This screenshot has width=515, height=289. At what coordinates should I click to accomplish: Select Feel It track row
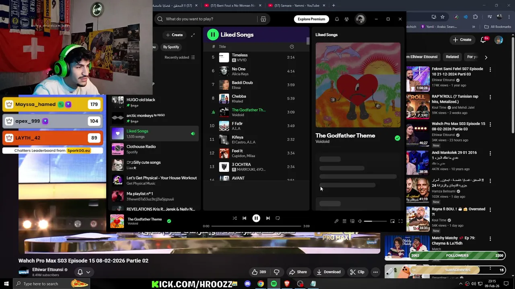256,153
